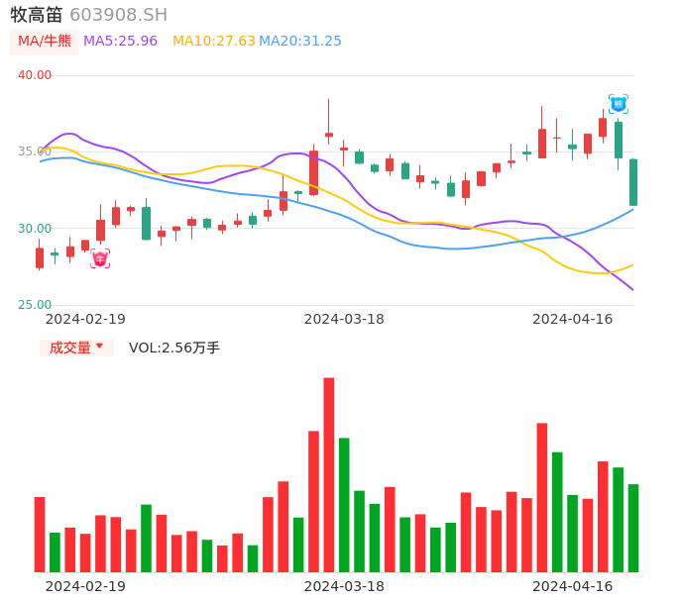Click the tallest green volume bar

(x=344, y=504)
